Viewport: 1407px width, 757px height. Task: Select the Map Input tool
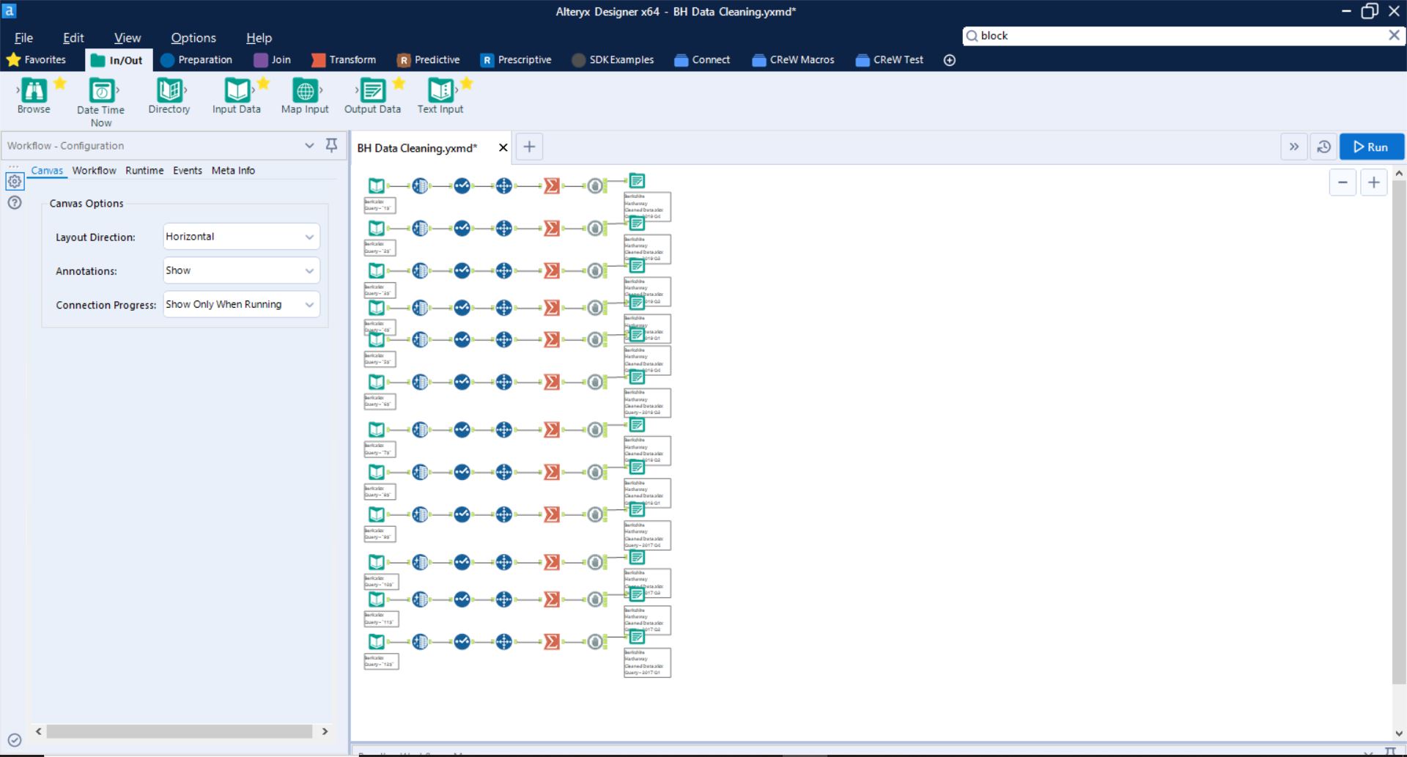(x=305, y=94)
